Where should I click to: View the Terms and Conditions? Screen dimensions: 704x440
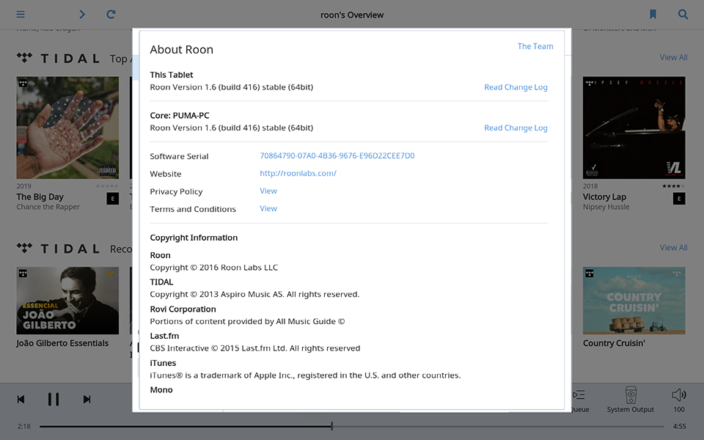tap(268, 208)
